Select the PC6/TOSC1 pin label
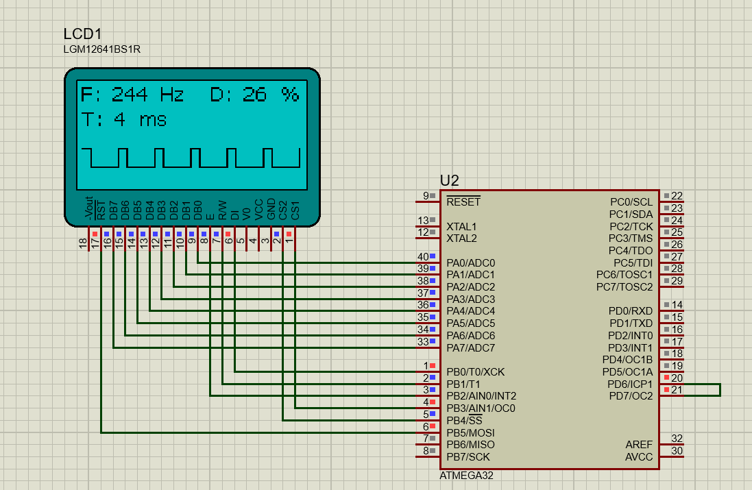 624,275
